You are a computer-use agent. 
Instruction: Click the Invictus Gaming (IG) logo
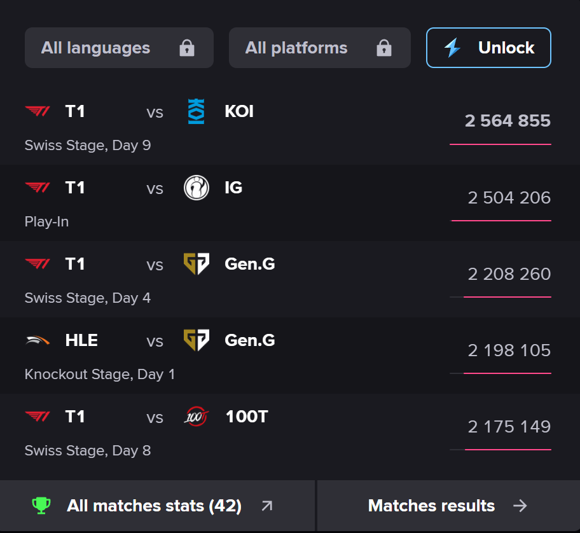point(196,188)
